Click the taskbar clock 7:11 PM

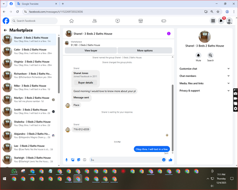point(221,174)
